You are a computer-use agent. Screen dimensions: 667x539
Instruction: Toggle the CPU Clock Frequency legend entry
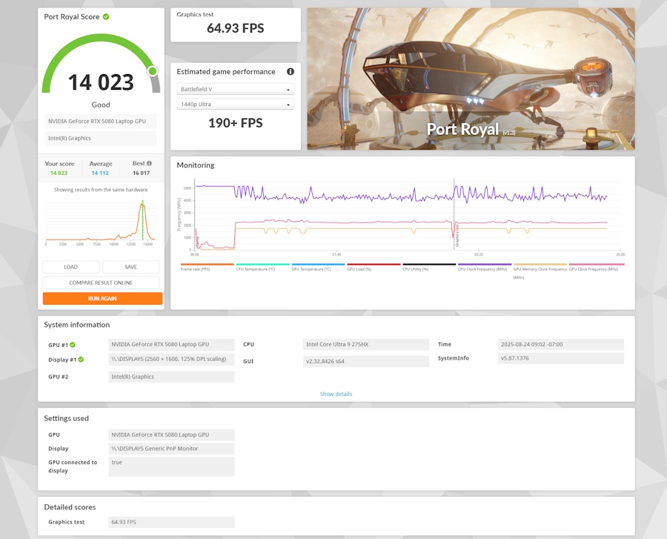(x=485, y=267)
